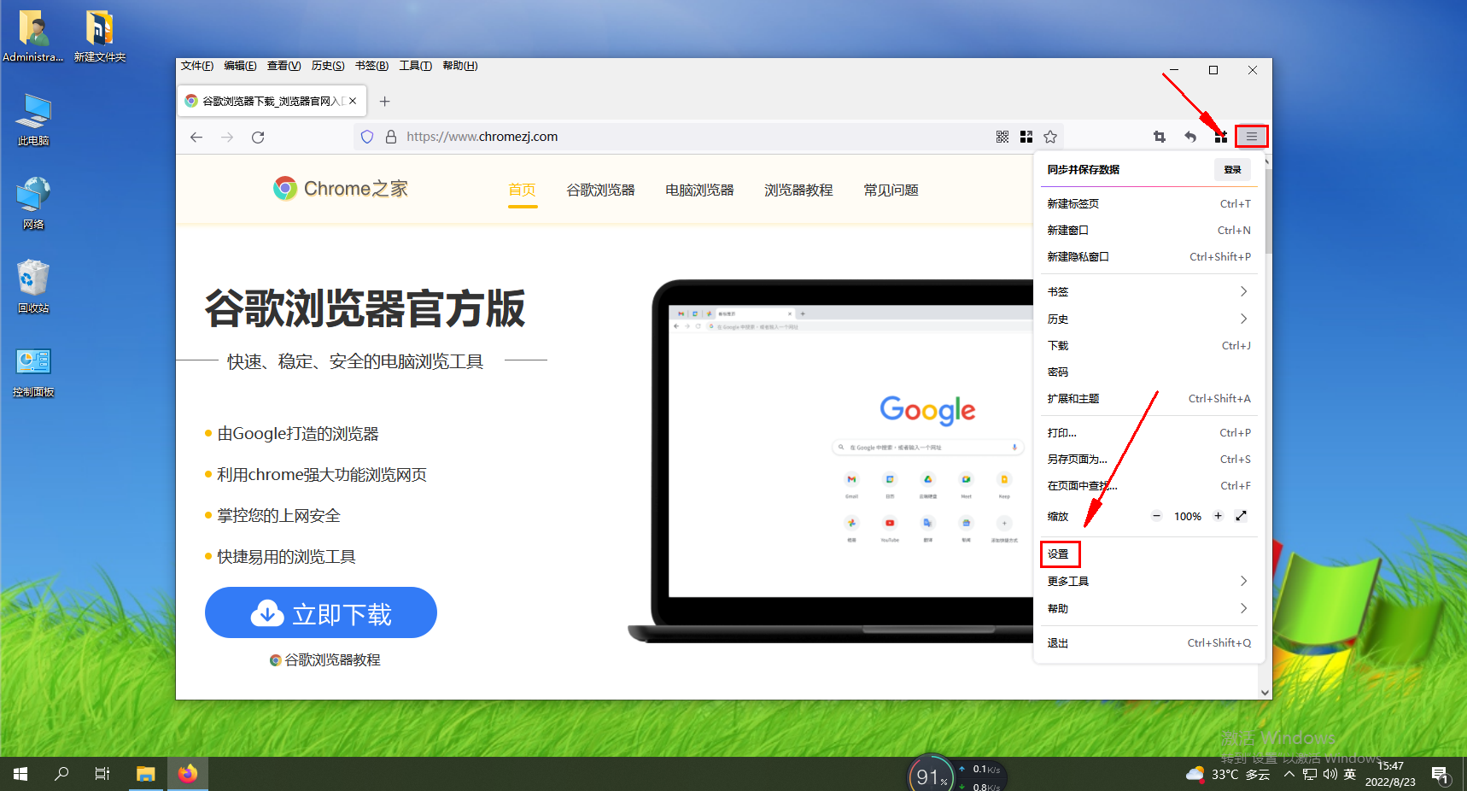1467x791 pixels.
Task: Open File Explorer from taskbar
Action: 146,774
